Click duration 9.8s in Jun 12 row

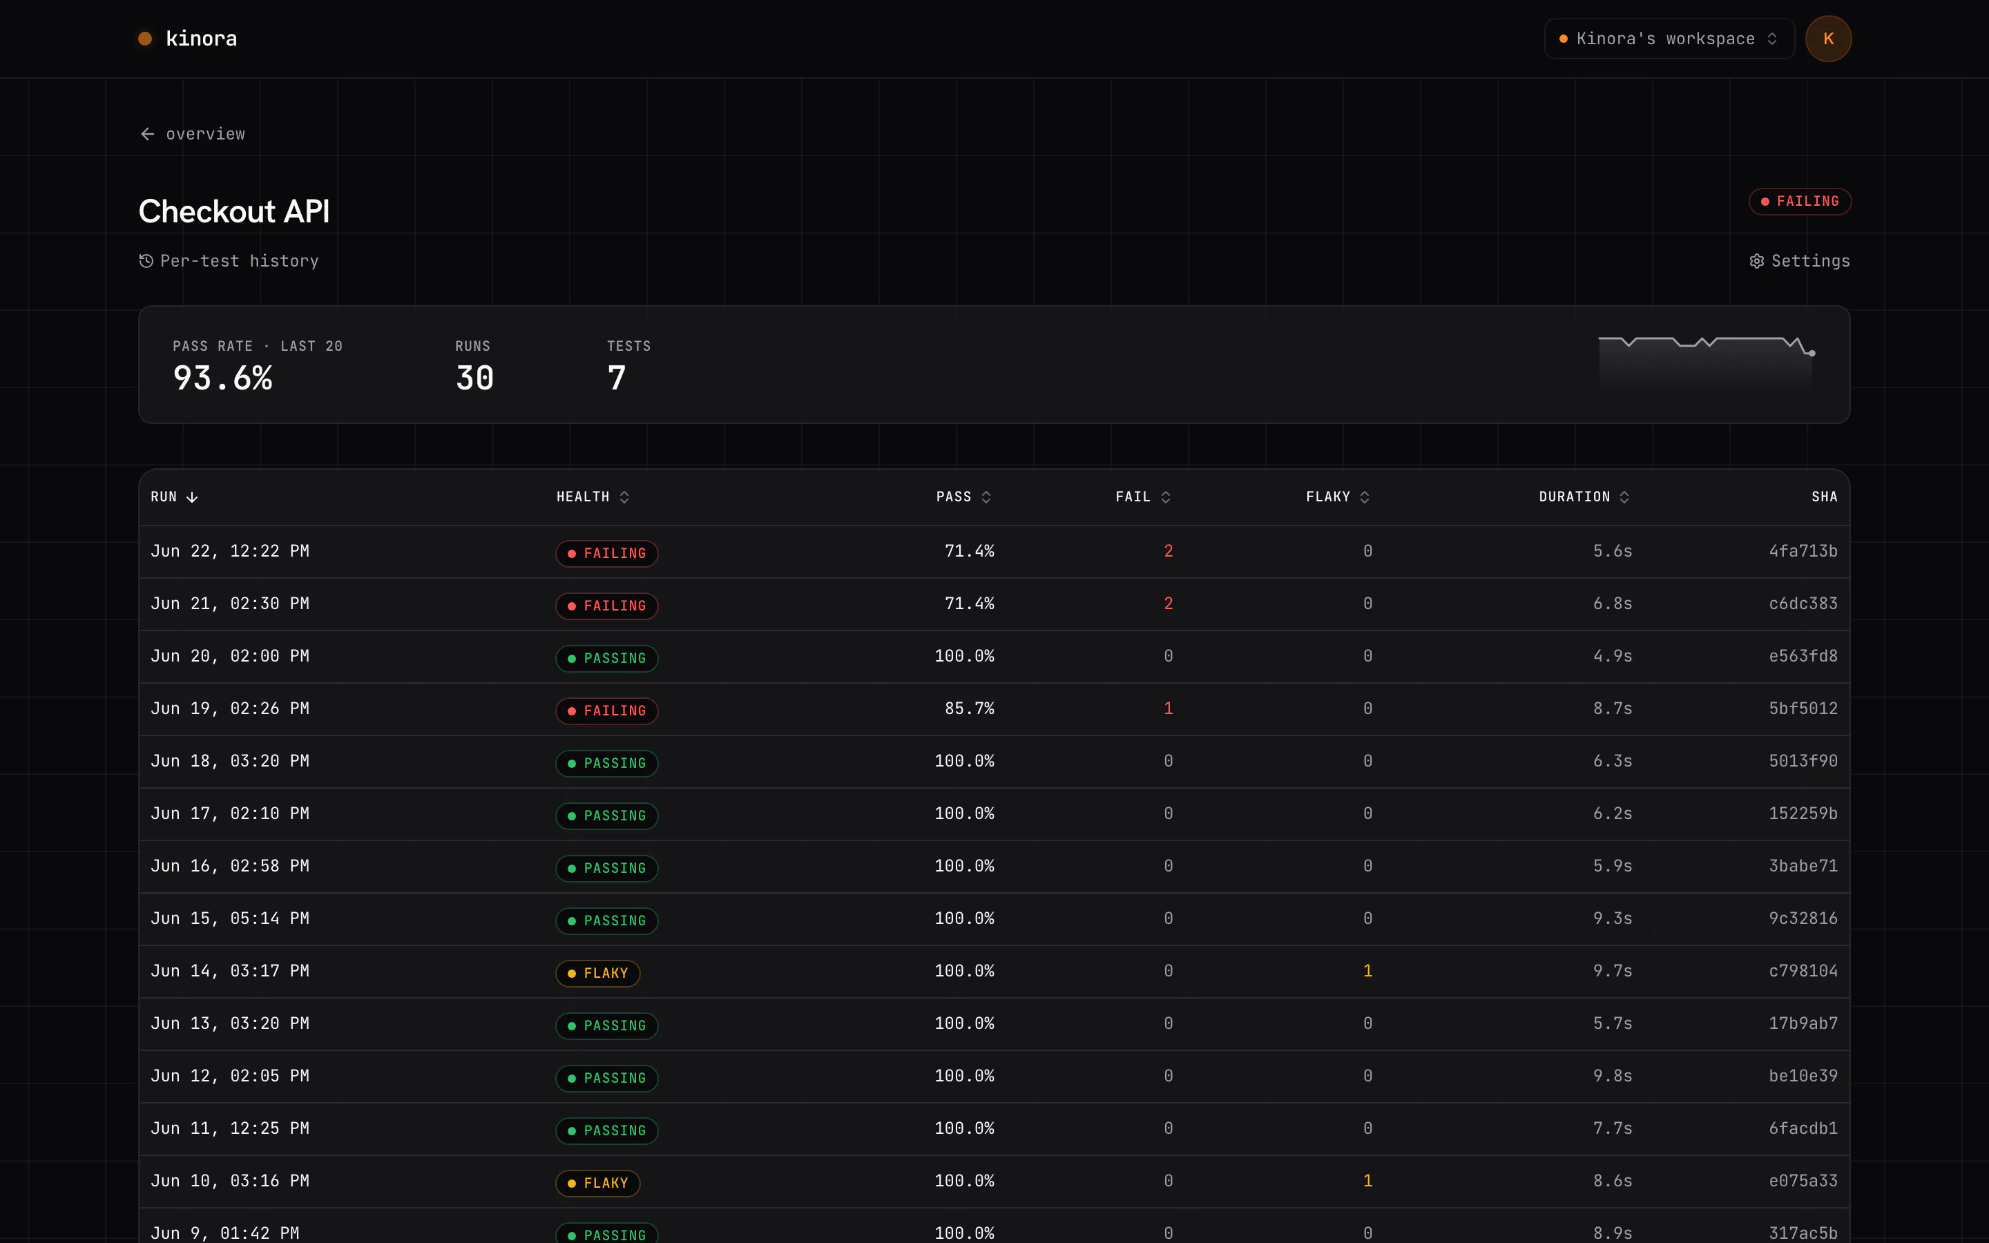[x=1612, y=1075]
